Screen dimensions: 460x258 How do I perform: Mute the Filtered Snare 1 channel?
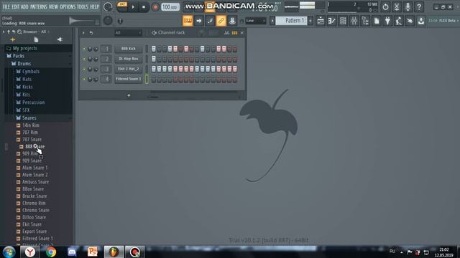click(x=84, y=79)
